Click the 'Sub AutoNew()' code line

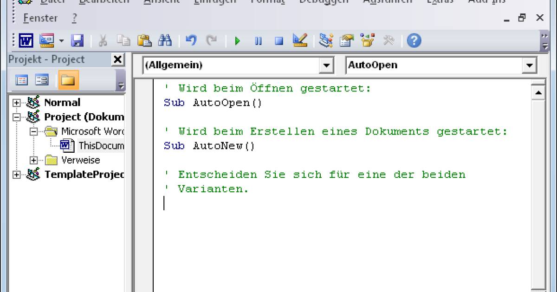(x=209, y=146)
